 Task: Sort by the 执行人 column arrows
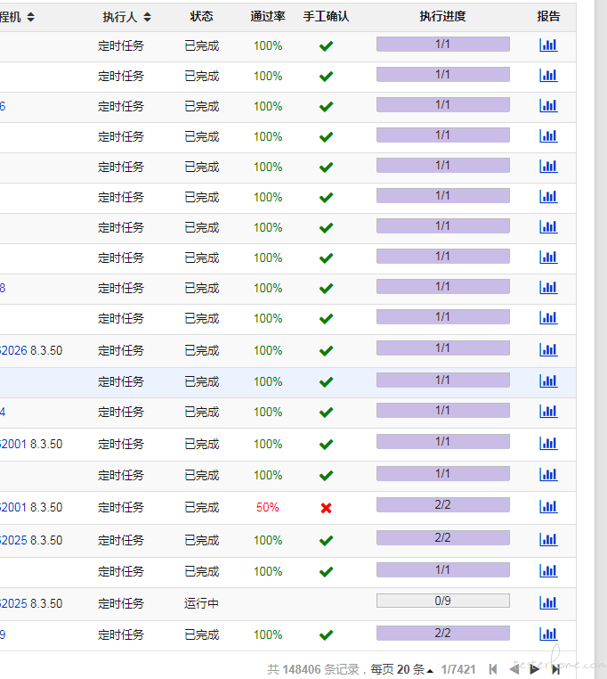[x=147, y=17]
